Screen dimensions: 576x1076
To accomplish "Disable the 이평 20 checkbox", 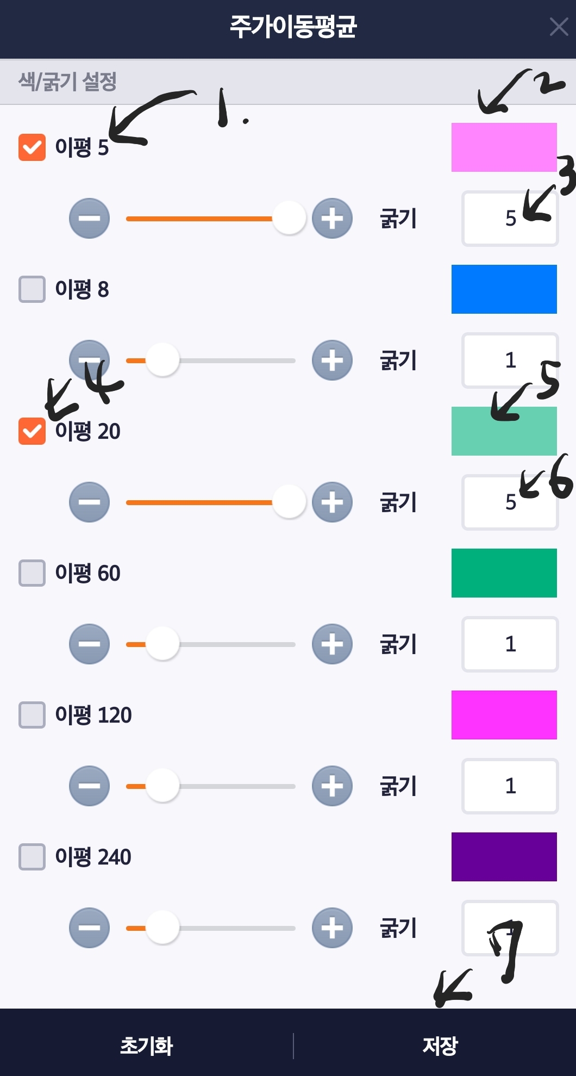I will (x=31, y=430).
